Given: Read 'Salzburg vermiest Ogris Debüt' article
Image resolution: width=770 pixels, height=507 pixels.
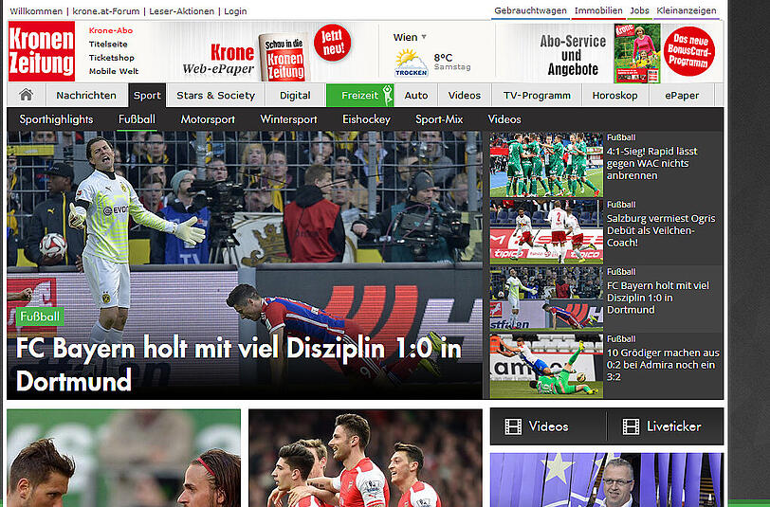Looking at the screenshot, I should 661,230.
